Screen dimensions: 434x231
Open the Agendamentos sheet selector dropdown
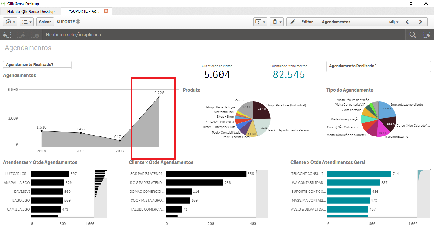pos(359,22)
